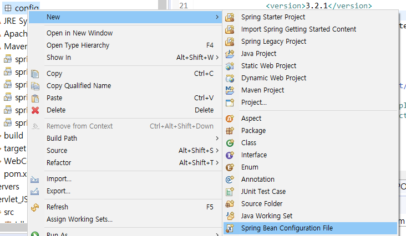Expand the Show In submenu arrow

pyautogui.click(x=217, y=58)
